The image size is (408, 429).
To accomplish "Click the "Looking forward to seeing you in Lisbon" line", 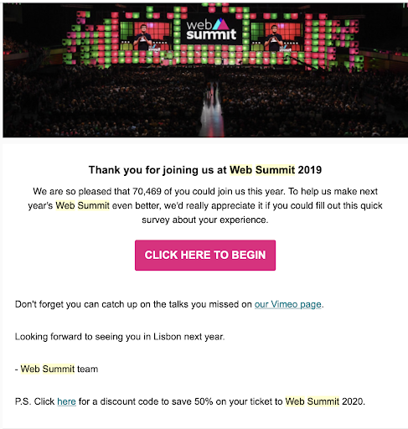I will point(120,337).
